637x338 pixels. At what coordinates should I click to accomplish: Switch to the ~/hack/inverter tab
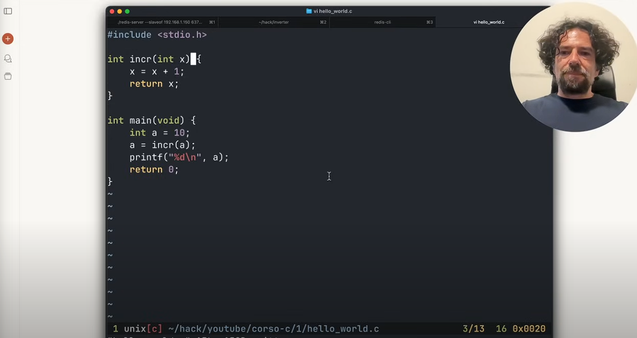click(274, 22)
